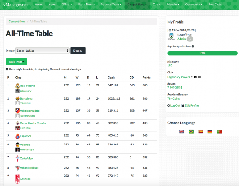Click redblueeagle's user avatar
The width and height of the screenshot is (239, 186).
17,150
